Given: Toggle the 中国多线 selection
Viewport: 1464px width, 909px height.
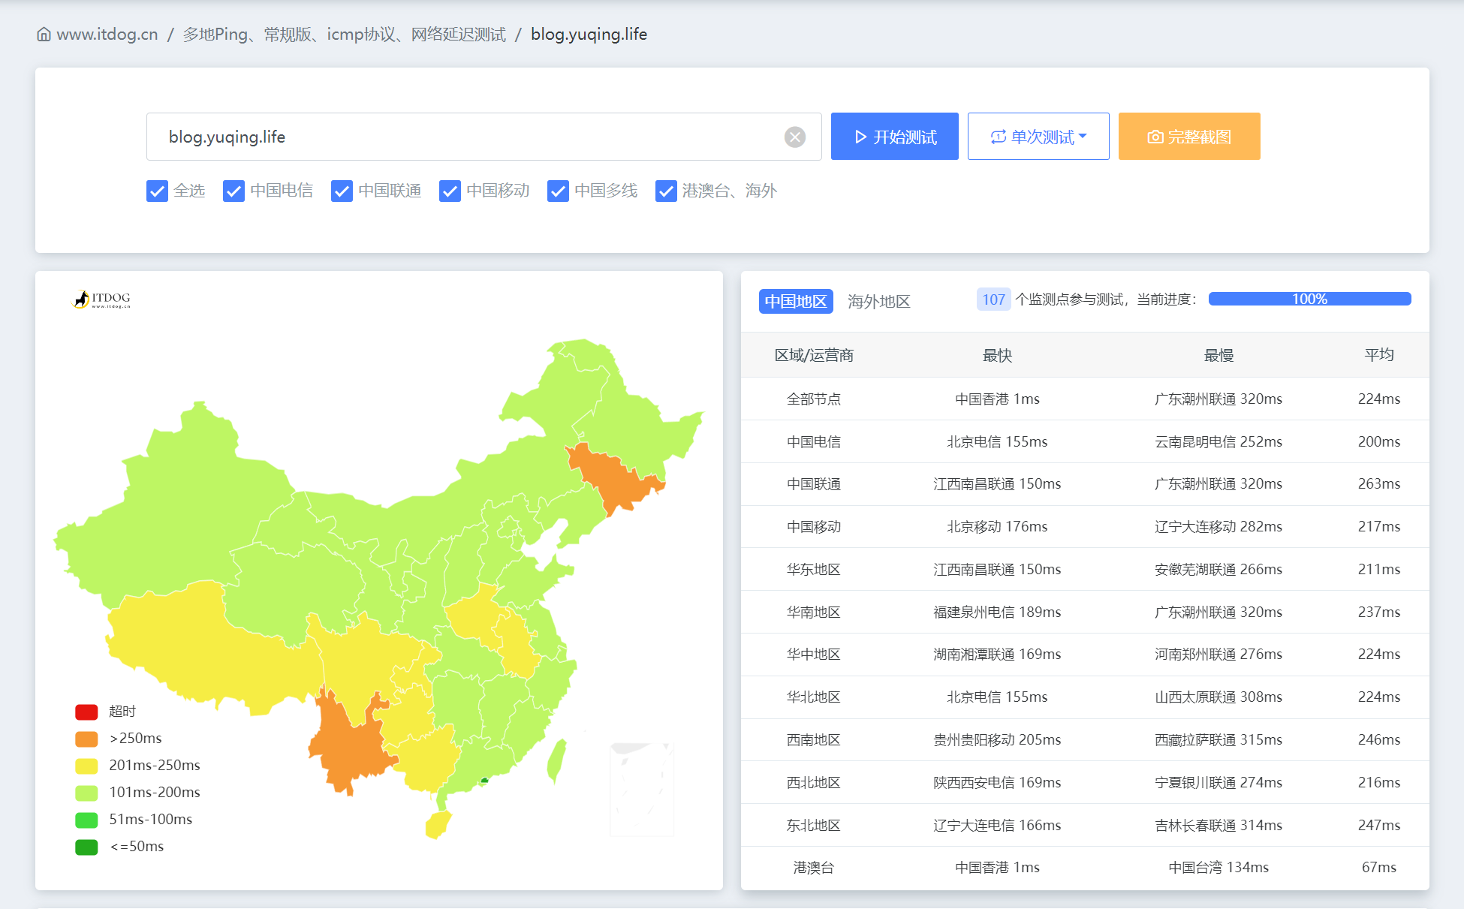Looking at the screenshot, I should [558, 191].
